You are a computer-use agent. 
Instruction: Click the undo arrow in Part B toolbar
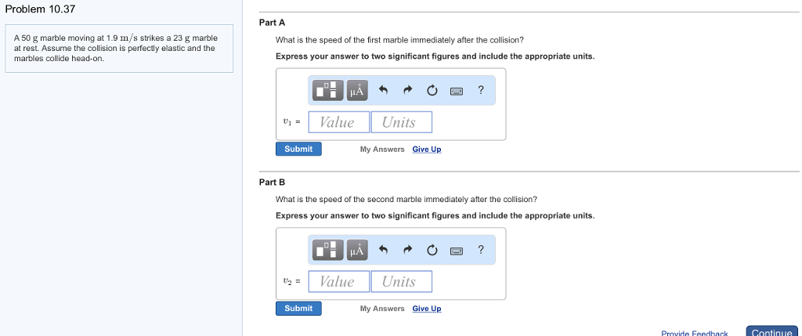tap(383, 251)
